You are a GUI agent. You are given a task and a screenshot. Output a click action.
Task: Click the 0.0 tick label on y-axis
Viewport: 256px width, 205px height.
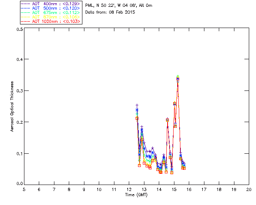click(x=18, y=184)
